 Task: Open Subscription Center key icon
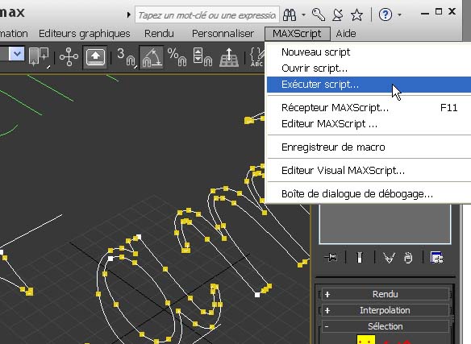pyautogui.click(x=319, y=15)
